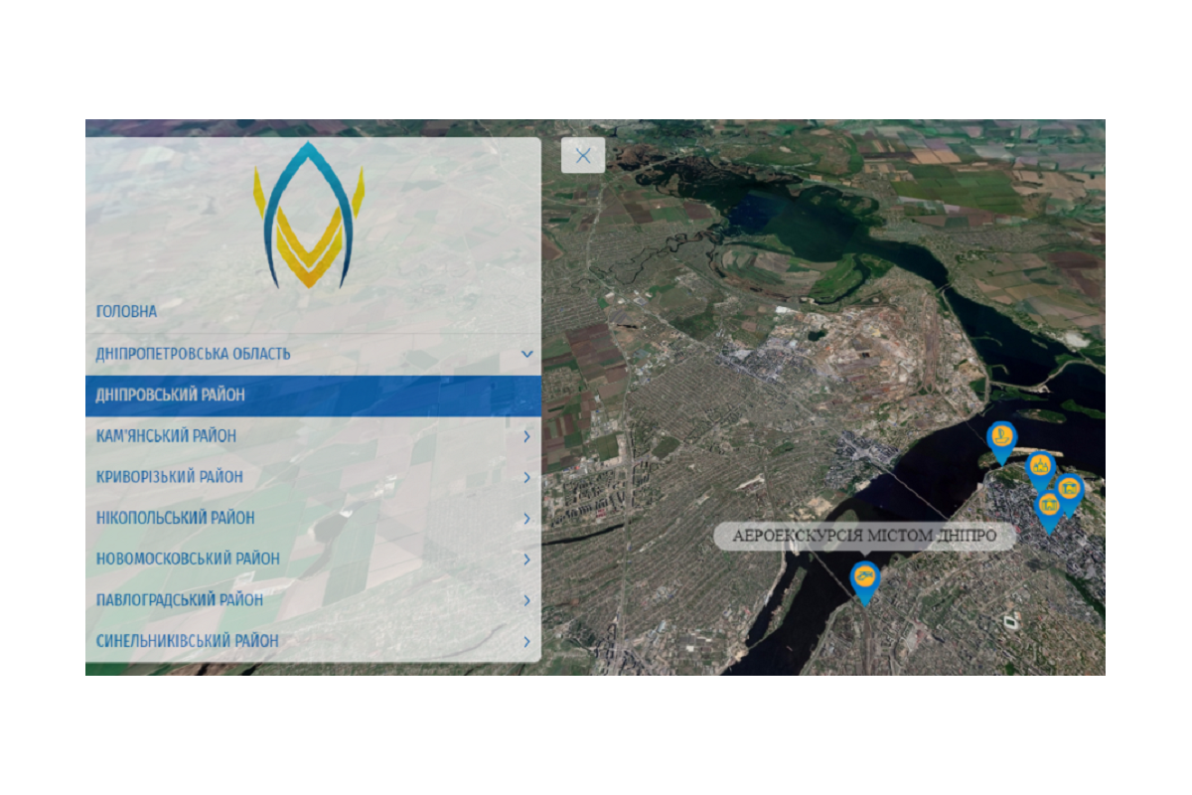Close the menu with the X icon
The height and width of the screenshot is (795, 1192).
[583, 155]
